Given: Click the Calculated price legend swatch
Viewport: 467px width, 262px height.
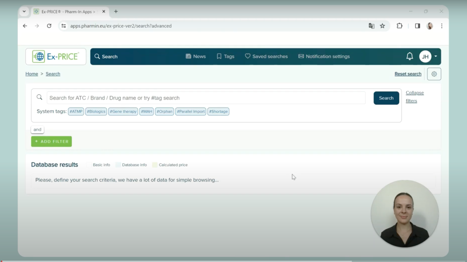Looking at the screenshot, I should coord(155,165).
